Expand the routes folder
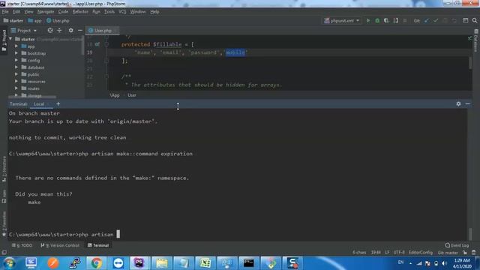This screenshot has height=270, width=480. [x=16, y=88]
